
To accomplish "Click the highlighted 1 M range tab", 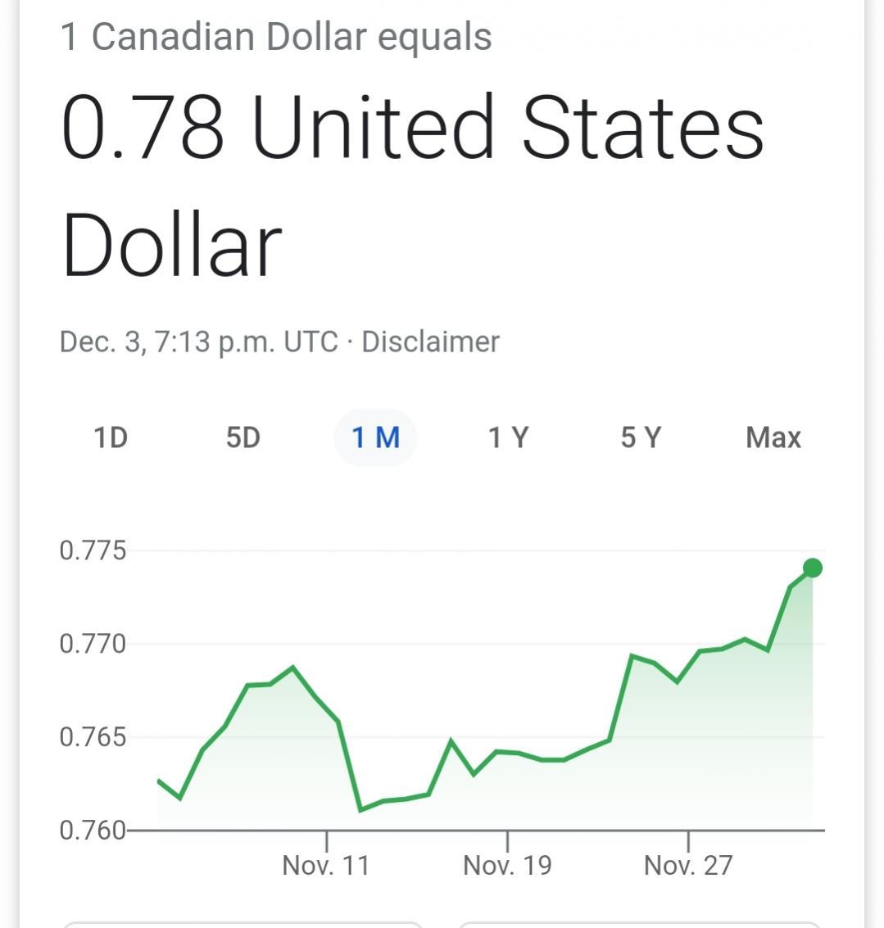I will point(376,437).
